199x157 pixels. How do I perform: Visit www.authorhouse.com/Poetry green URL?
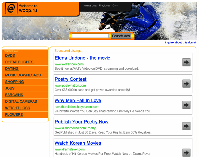click(x=75, y=128)
